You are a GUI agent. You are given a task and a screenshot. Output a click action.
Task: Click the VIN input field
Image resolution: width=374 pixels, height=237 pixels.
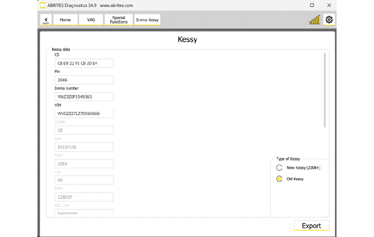click(84, 114)
